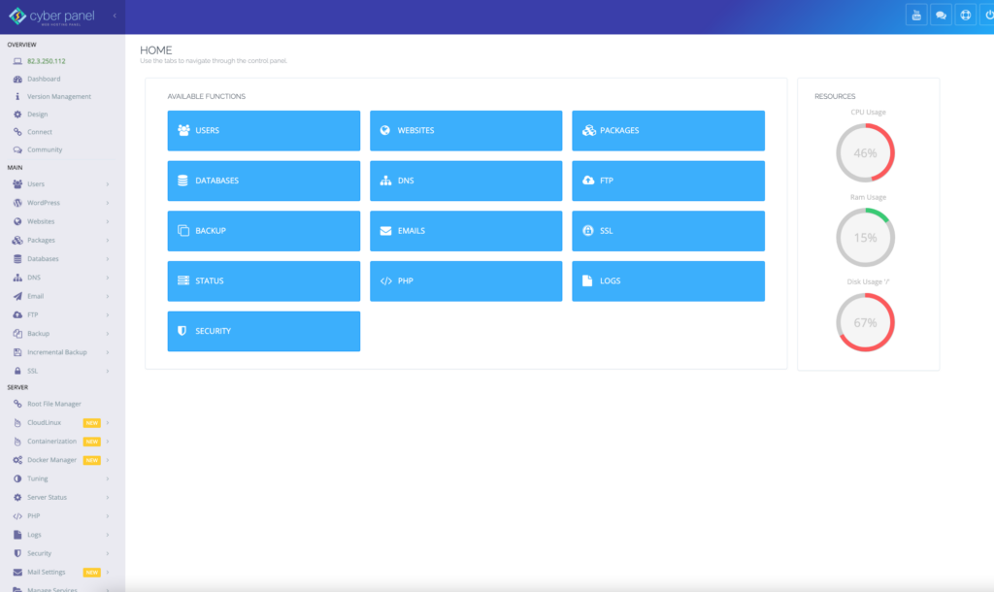Image resolution: width=994 pixels, height=592 pixels.
Task: Expand Databases menu chevron in sidebar
Action: (108, 259)
